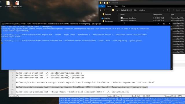The image size is (185, 104).
Task: Click 'Windows (CR LF)' in the status bar
Action: pyautogui.click(x=170, y=96)
